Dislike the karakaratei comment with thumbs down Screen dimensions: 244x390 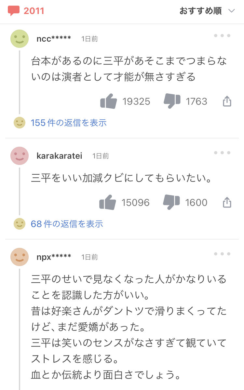[x=171, y=202]
